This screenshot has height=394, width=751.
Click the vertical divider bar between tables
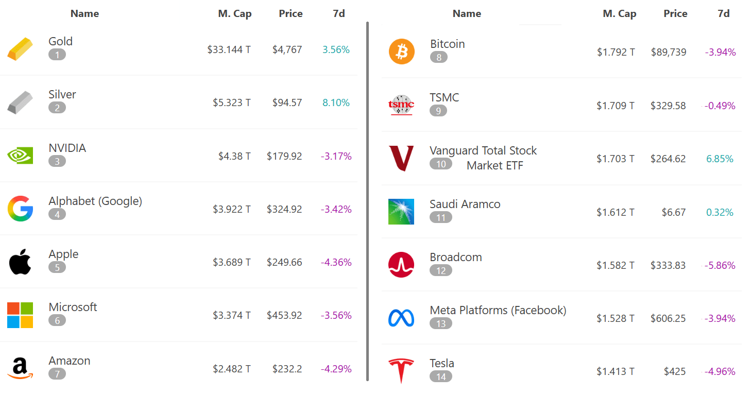368,201
